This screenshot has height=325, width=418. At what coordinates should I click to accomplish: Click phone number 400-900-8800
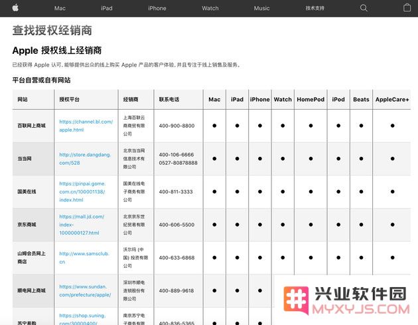pyautogui.click(x=176, y=126)
